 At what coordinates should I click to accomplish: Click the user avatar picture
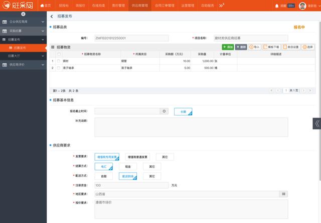point(302,5)
